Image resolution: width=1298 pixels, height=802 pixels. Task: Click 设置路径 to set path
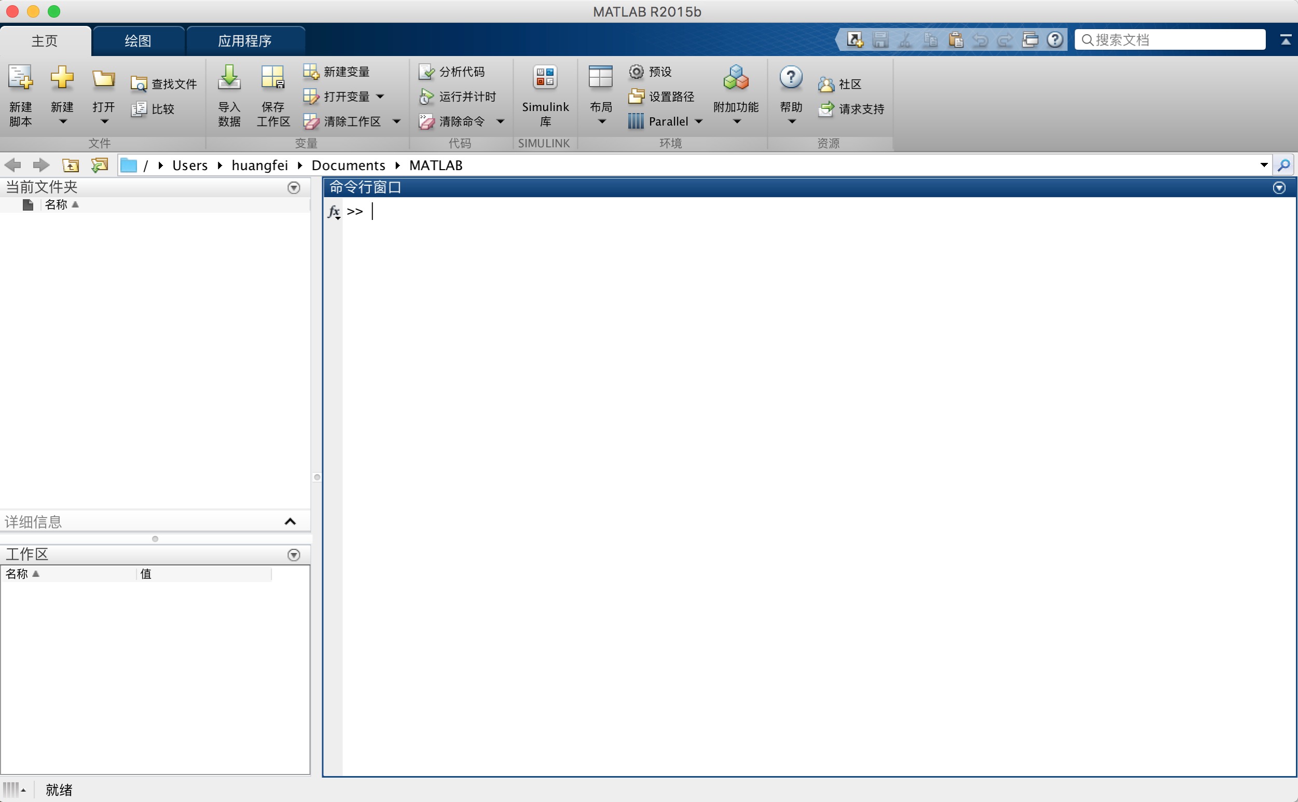click(661, 96)
